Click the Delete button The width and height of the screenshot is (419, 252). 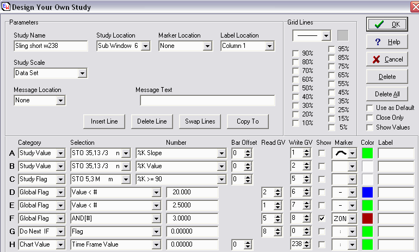pyautogui.click(x=387, y=77)
